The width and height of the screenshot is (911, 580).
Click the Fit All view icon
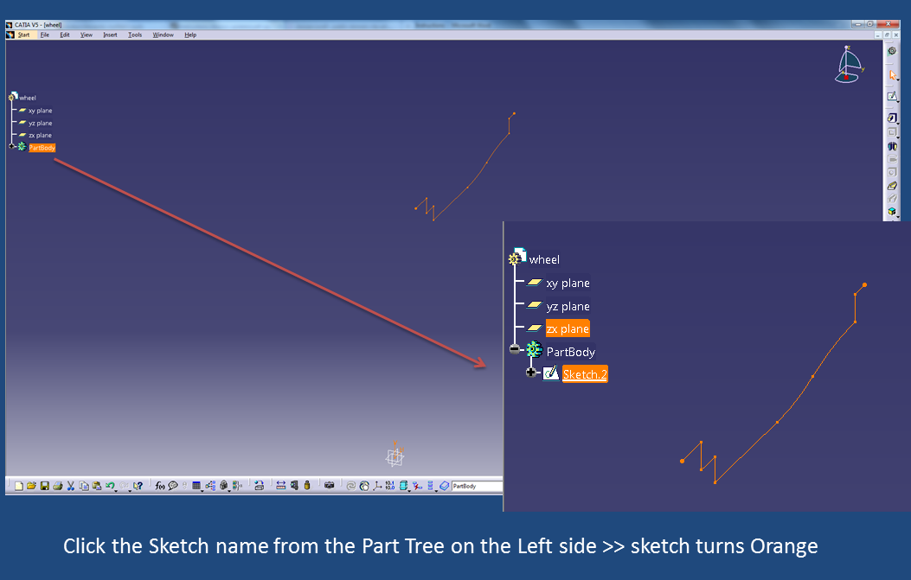pyautogui.click(x=363, y=486)
